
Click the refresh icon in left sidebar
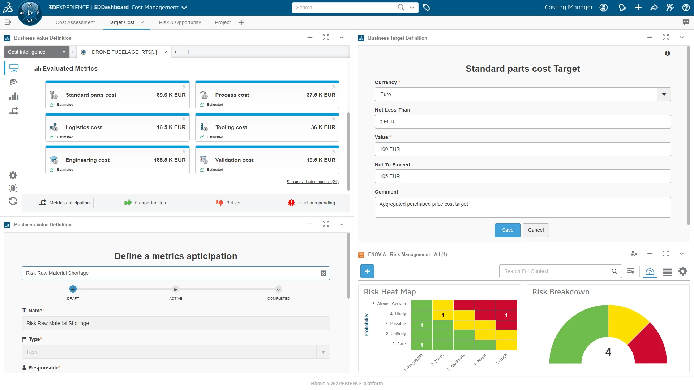(13, 201)
